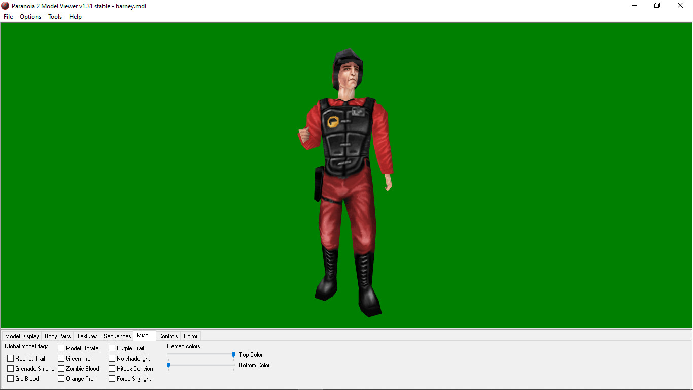Click the Paranoia 2 Model Viewer app icon

5,6
